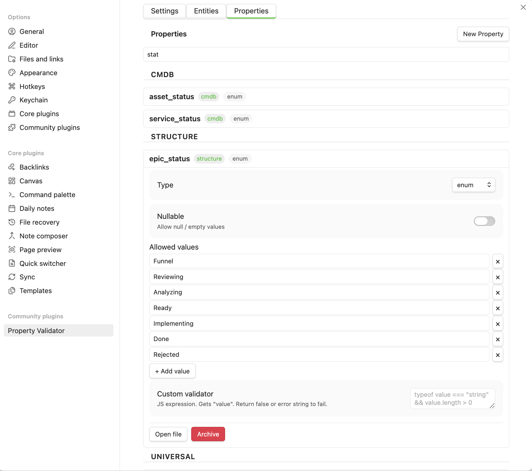
Task: Click the Keychain key icon
Action: tap(12, 100)
